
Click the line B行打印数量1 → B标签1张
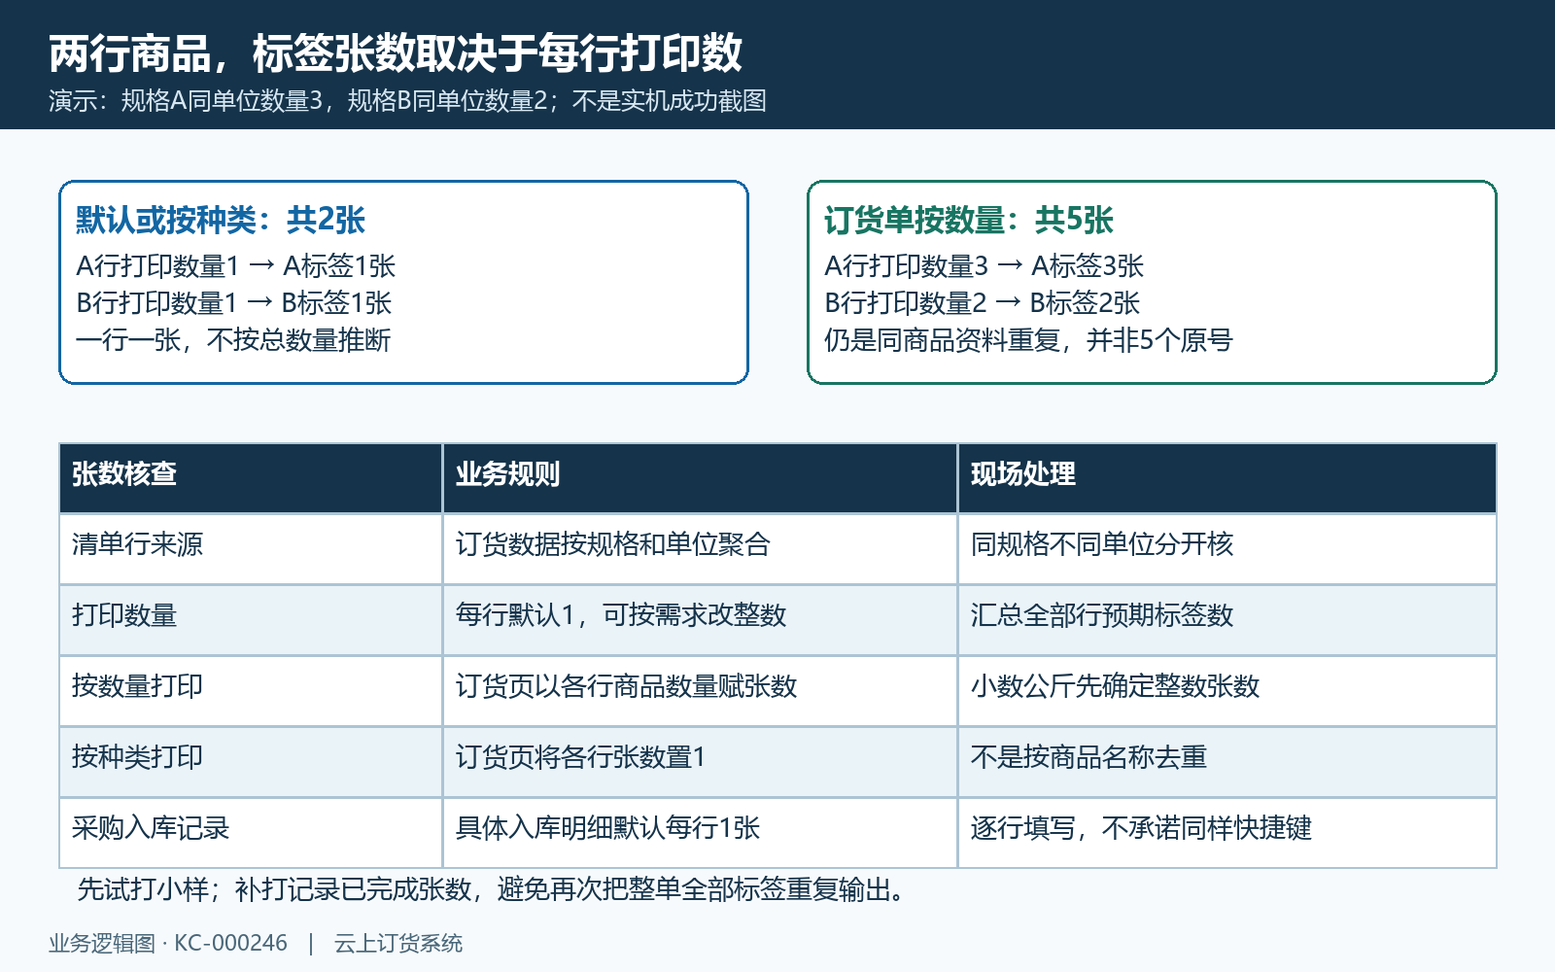[234, 303]
